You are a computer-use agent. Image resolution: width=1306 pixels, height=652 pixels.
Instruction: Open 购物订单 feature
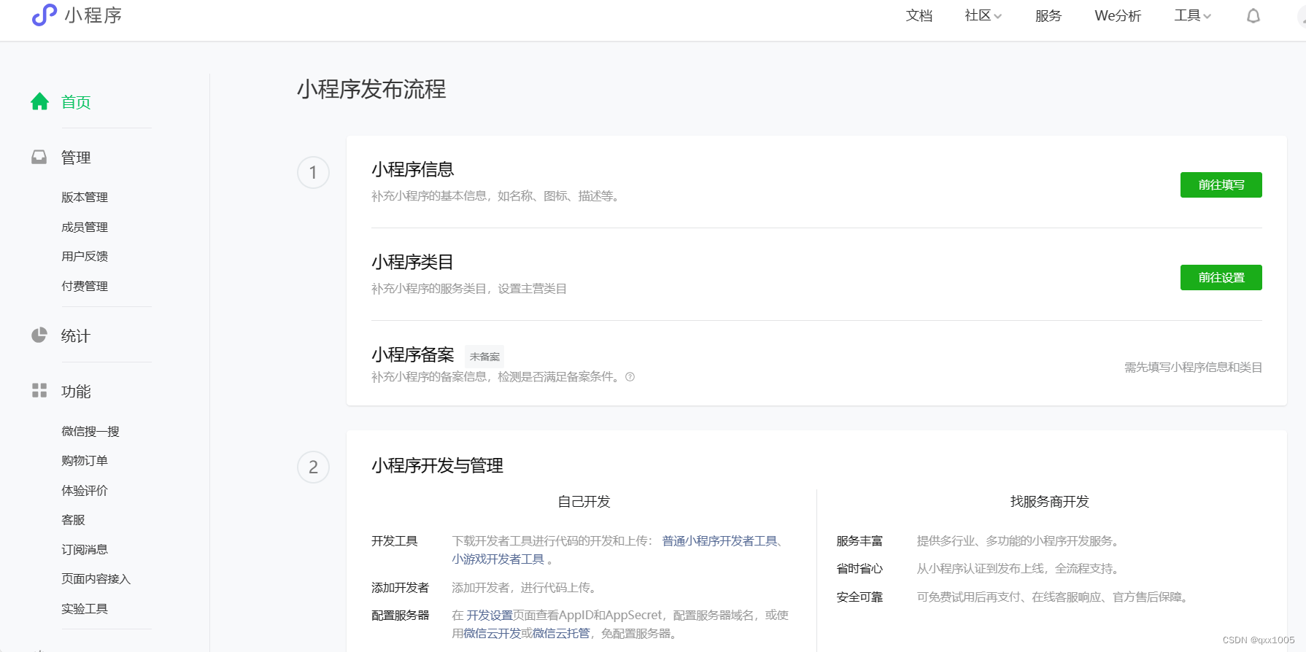[85, 460]
